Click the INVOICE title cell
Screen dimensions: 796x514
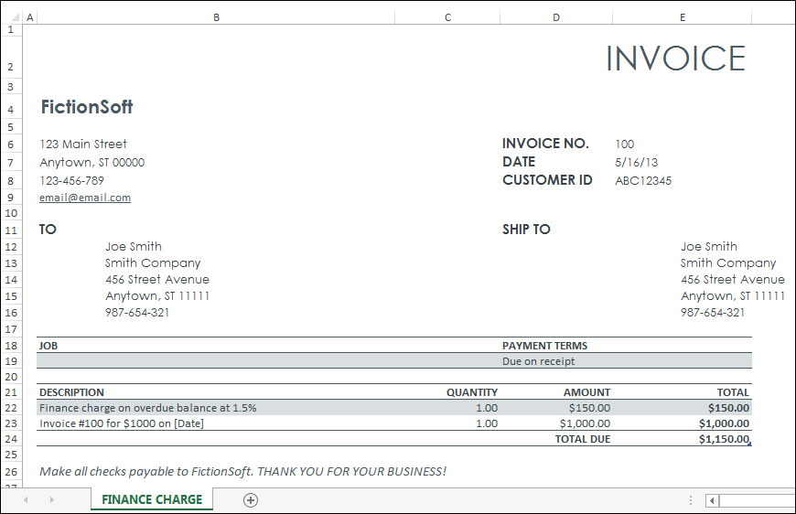tap(676, 59)
